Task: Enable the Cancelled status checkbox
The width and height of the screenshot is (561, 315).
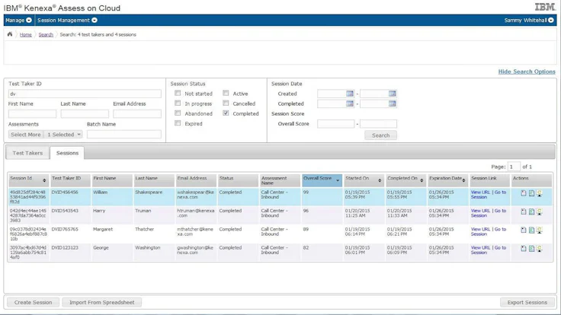Action: pos(226,103)
